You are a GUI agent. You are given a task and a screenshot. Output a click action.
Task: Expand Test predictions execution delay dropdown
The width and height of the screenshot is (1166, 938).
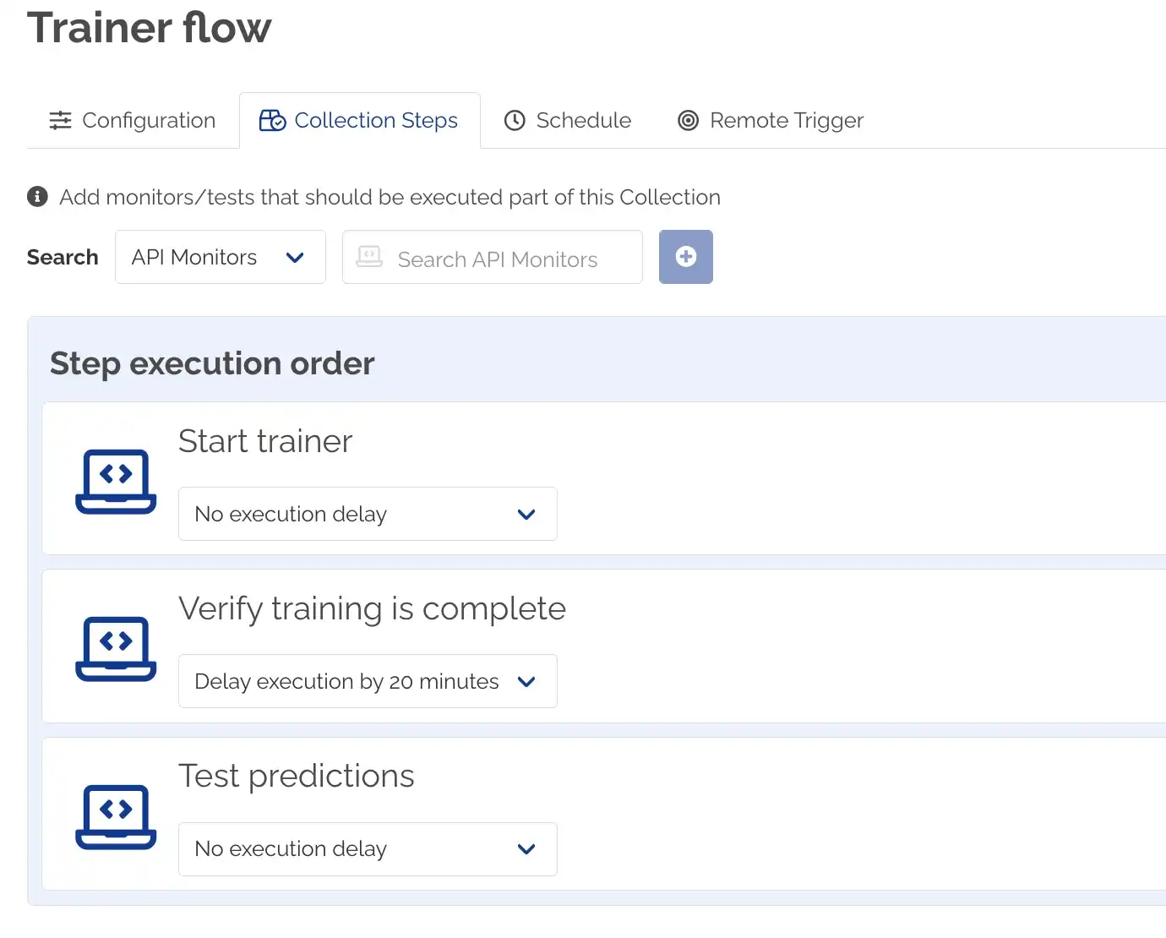coord(368,848)
